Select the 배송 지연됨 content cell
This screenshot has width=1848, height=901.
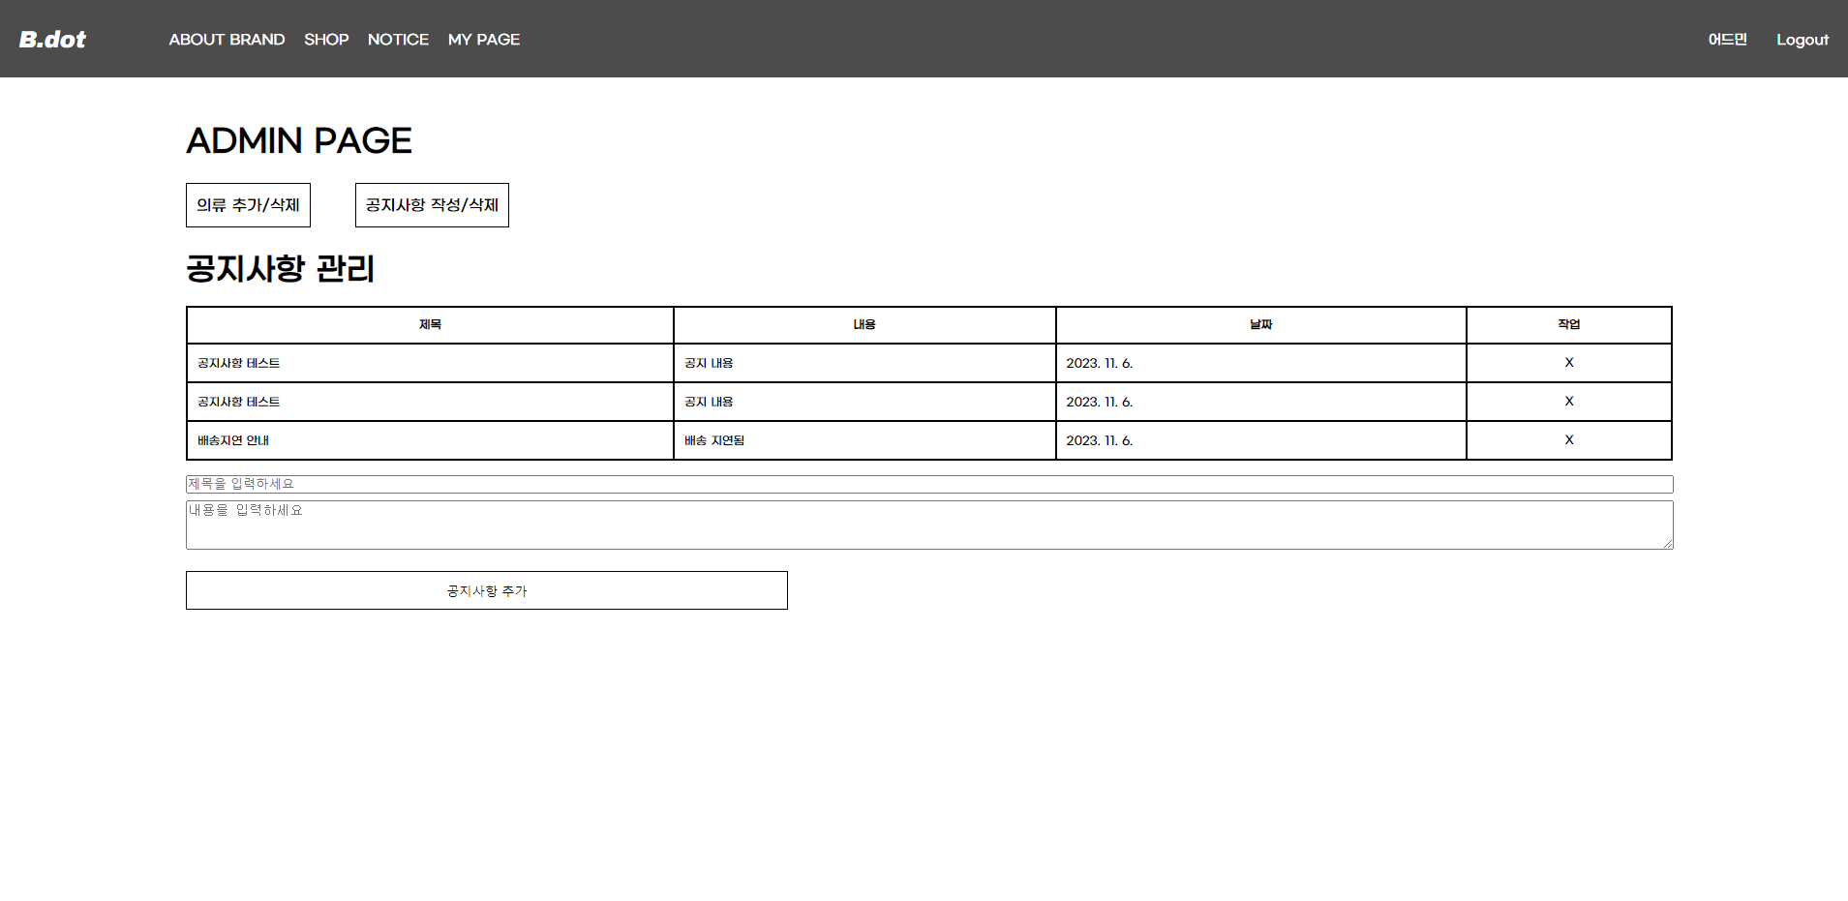pyautogui.click(x=864, y=440)
